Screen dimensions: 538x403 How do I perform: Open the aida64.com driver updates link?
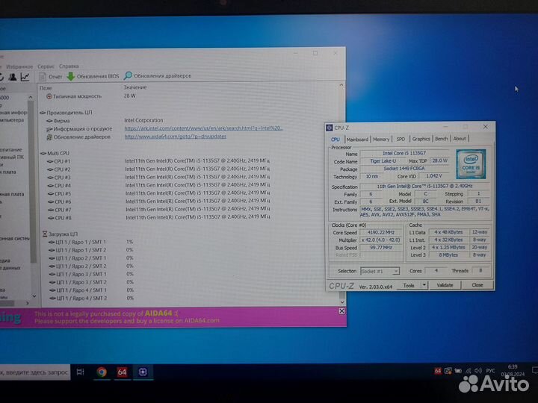coord(176,137)
